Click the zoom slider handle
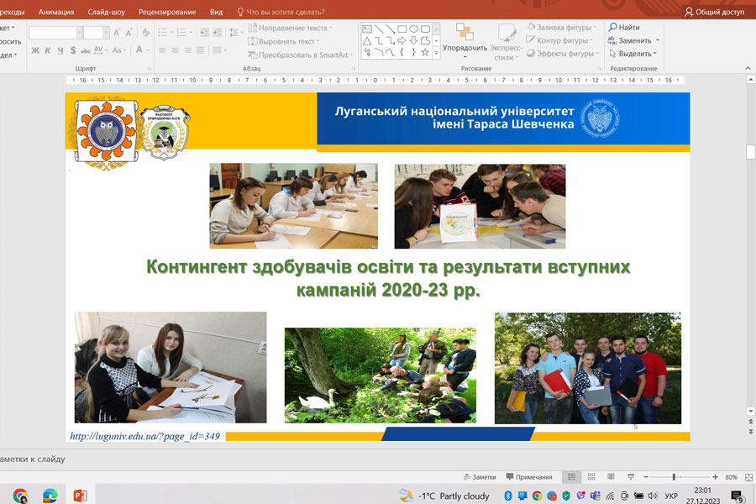Screen dimensions: 756x504 (x=674, y=477)
